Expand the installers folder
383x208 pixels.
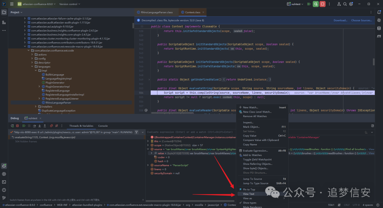click(36, 106)
